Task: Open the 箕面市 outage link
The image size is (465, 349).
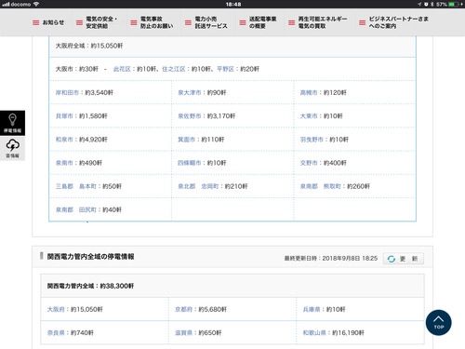Action: [x=186, y=140]
